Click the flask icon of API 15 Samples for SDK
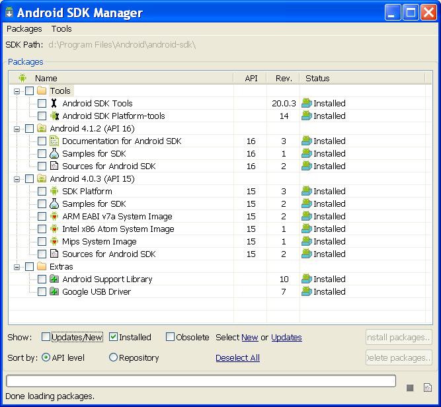Screen dimensions: 441x407 point(54,203)
